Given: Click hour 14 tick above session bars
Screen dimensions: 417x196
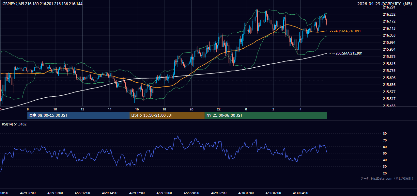Looking at the screenshot, I should (x=110, y=109).
